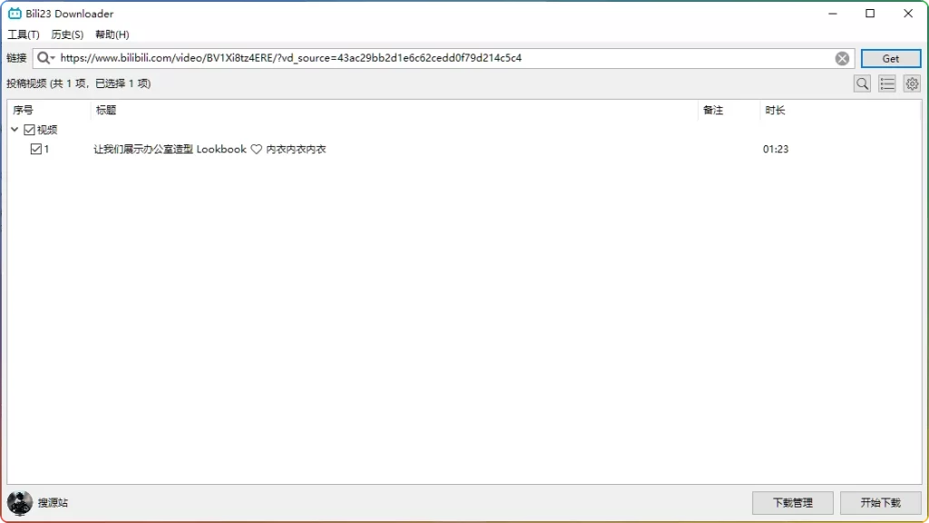Open the settings gear icon
The width and height of the screenshot is (929, 523).
point(912,84)
